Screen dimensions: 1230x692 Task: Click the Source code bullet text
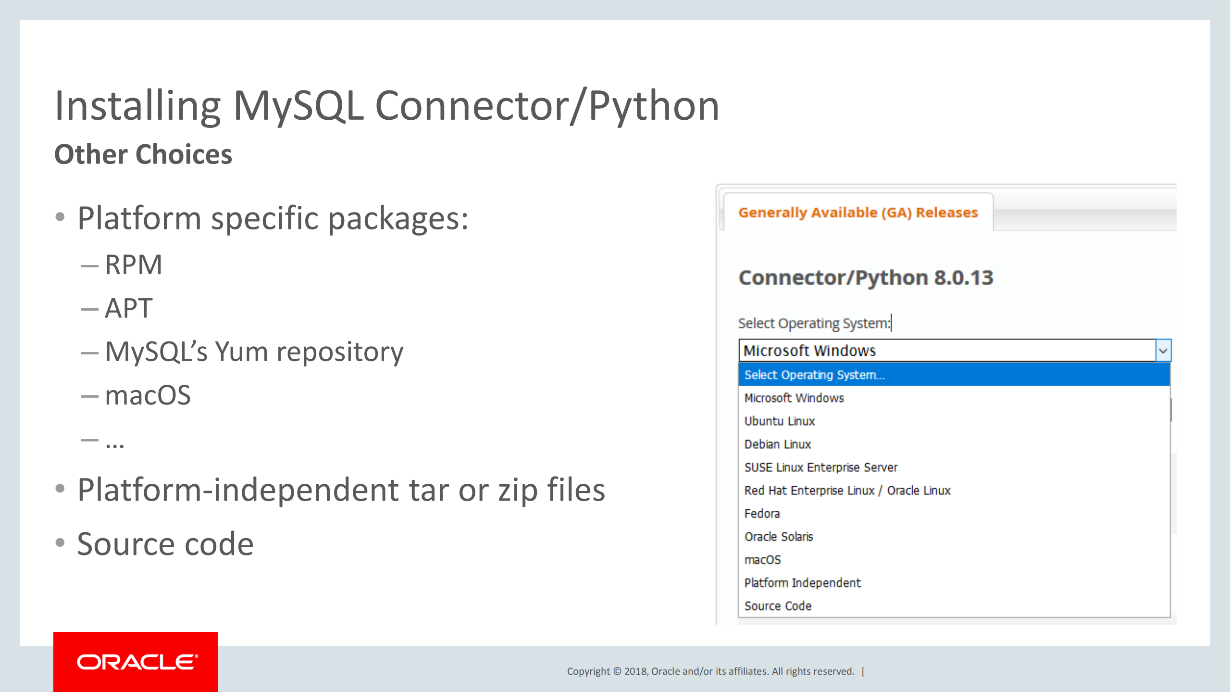point(165,542)
